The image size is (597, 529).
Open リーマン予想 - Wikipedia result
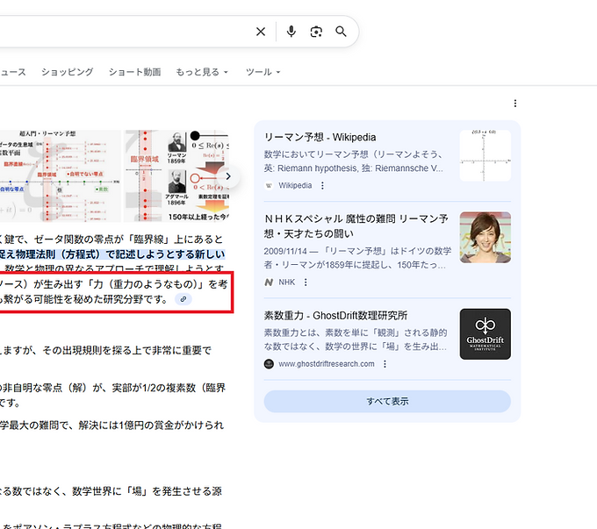pyautogui.click(x=320, y=137)
